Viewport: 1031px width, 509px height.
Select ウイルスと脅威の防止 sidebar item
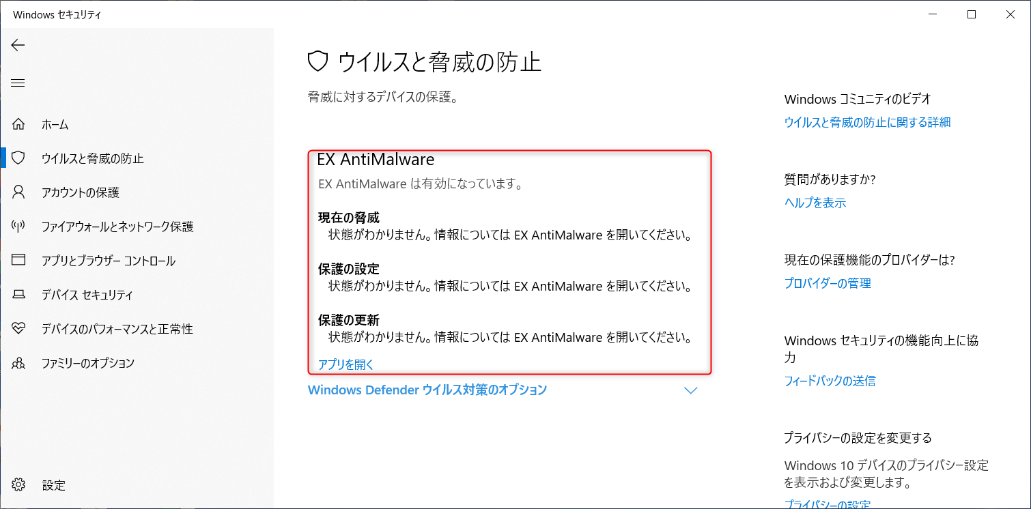137,158
